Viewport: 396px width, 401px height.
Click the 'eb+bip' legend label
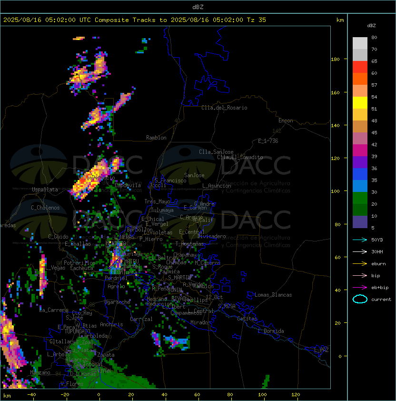[380, 288]
